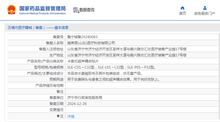Image resolution: width=220 pixels, height=122 pixels.
Task: Open 数据查询 data query
Action: click(x=87, y=10)
